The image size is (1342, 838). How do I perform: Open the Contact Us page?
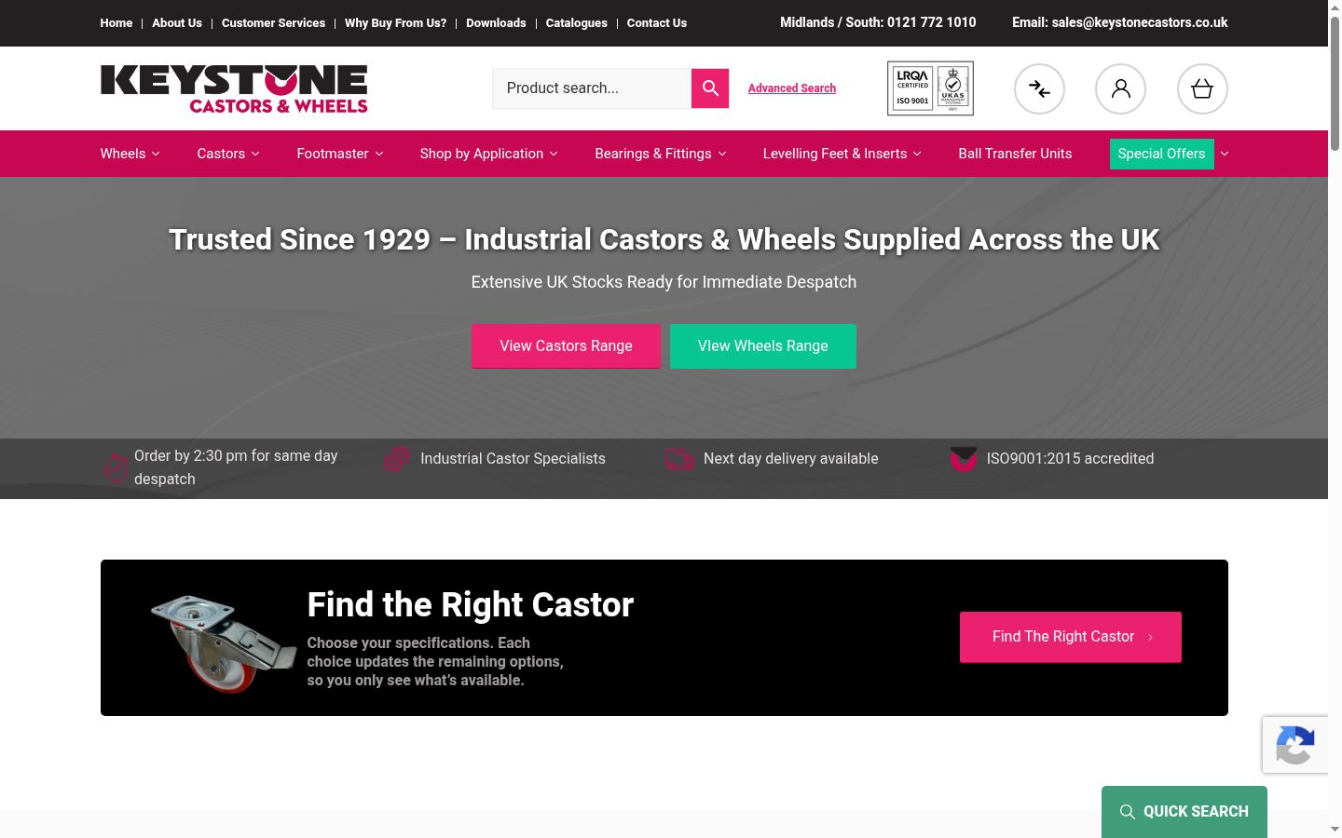657,23
